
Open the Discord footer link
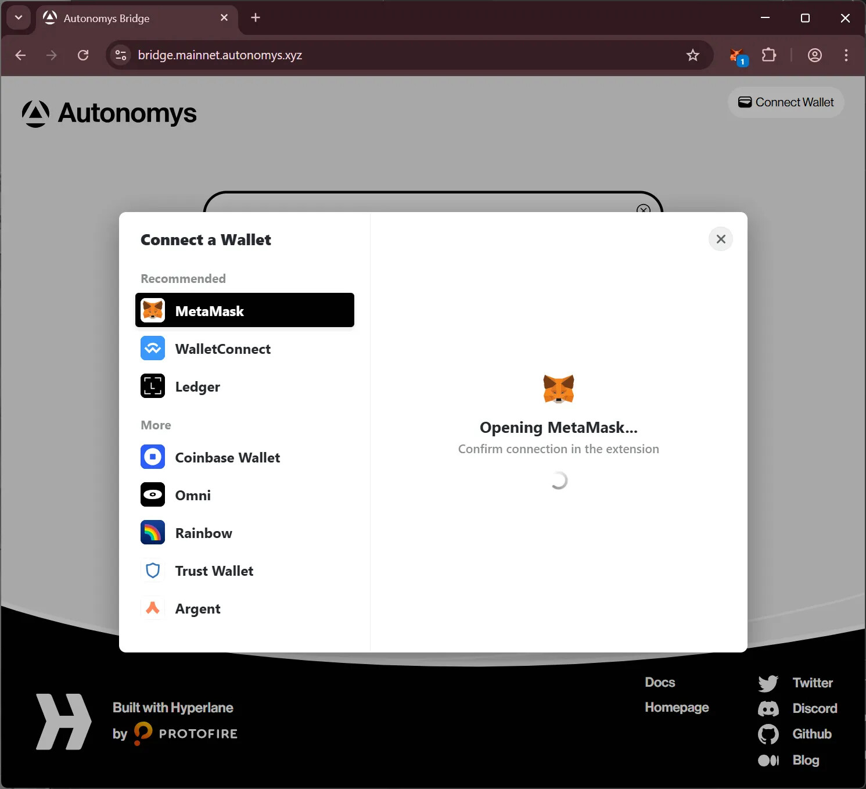coord(815,708)
